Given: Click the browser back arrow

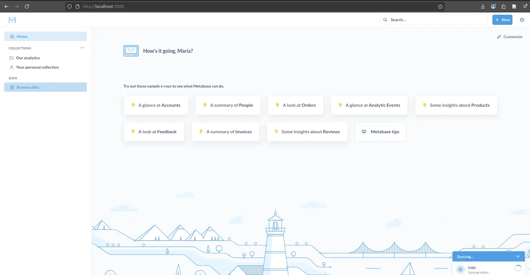Looking at the screenshot, I should (x=7, y=6).
